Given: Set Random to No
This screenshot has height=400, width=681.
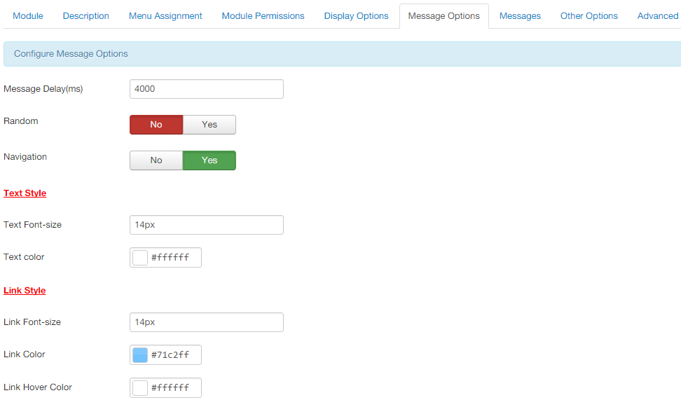Looking at the screenshot, I should [x=156, y=125].
